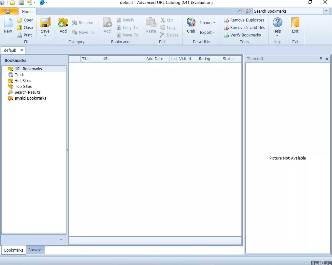This screenshot has width=332, height=265.
Task: Click Delete in the Edit group
Action: pyautogui.click(x=169, y=35)
